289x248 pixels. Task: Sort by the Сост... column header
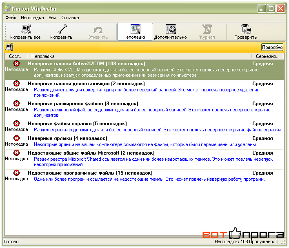coord(16,56)
